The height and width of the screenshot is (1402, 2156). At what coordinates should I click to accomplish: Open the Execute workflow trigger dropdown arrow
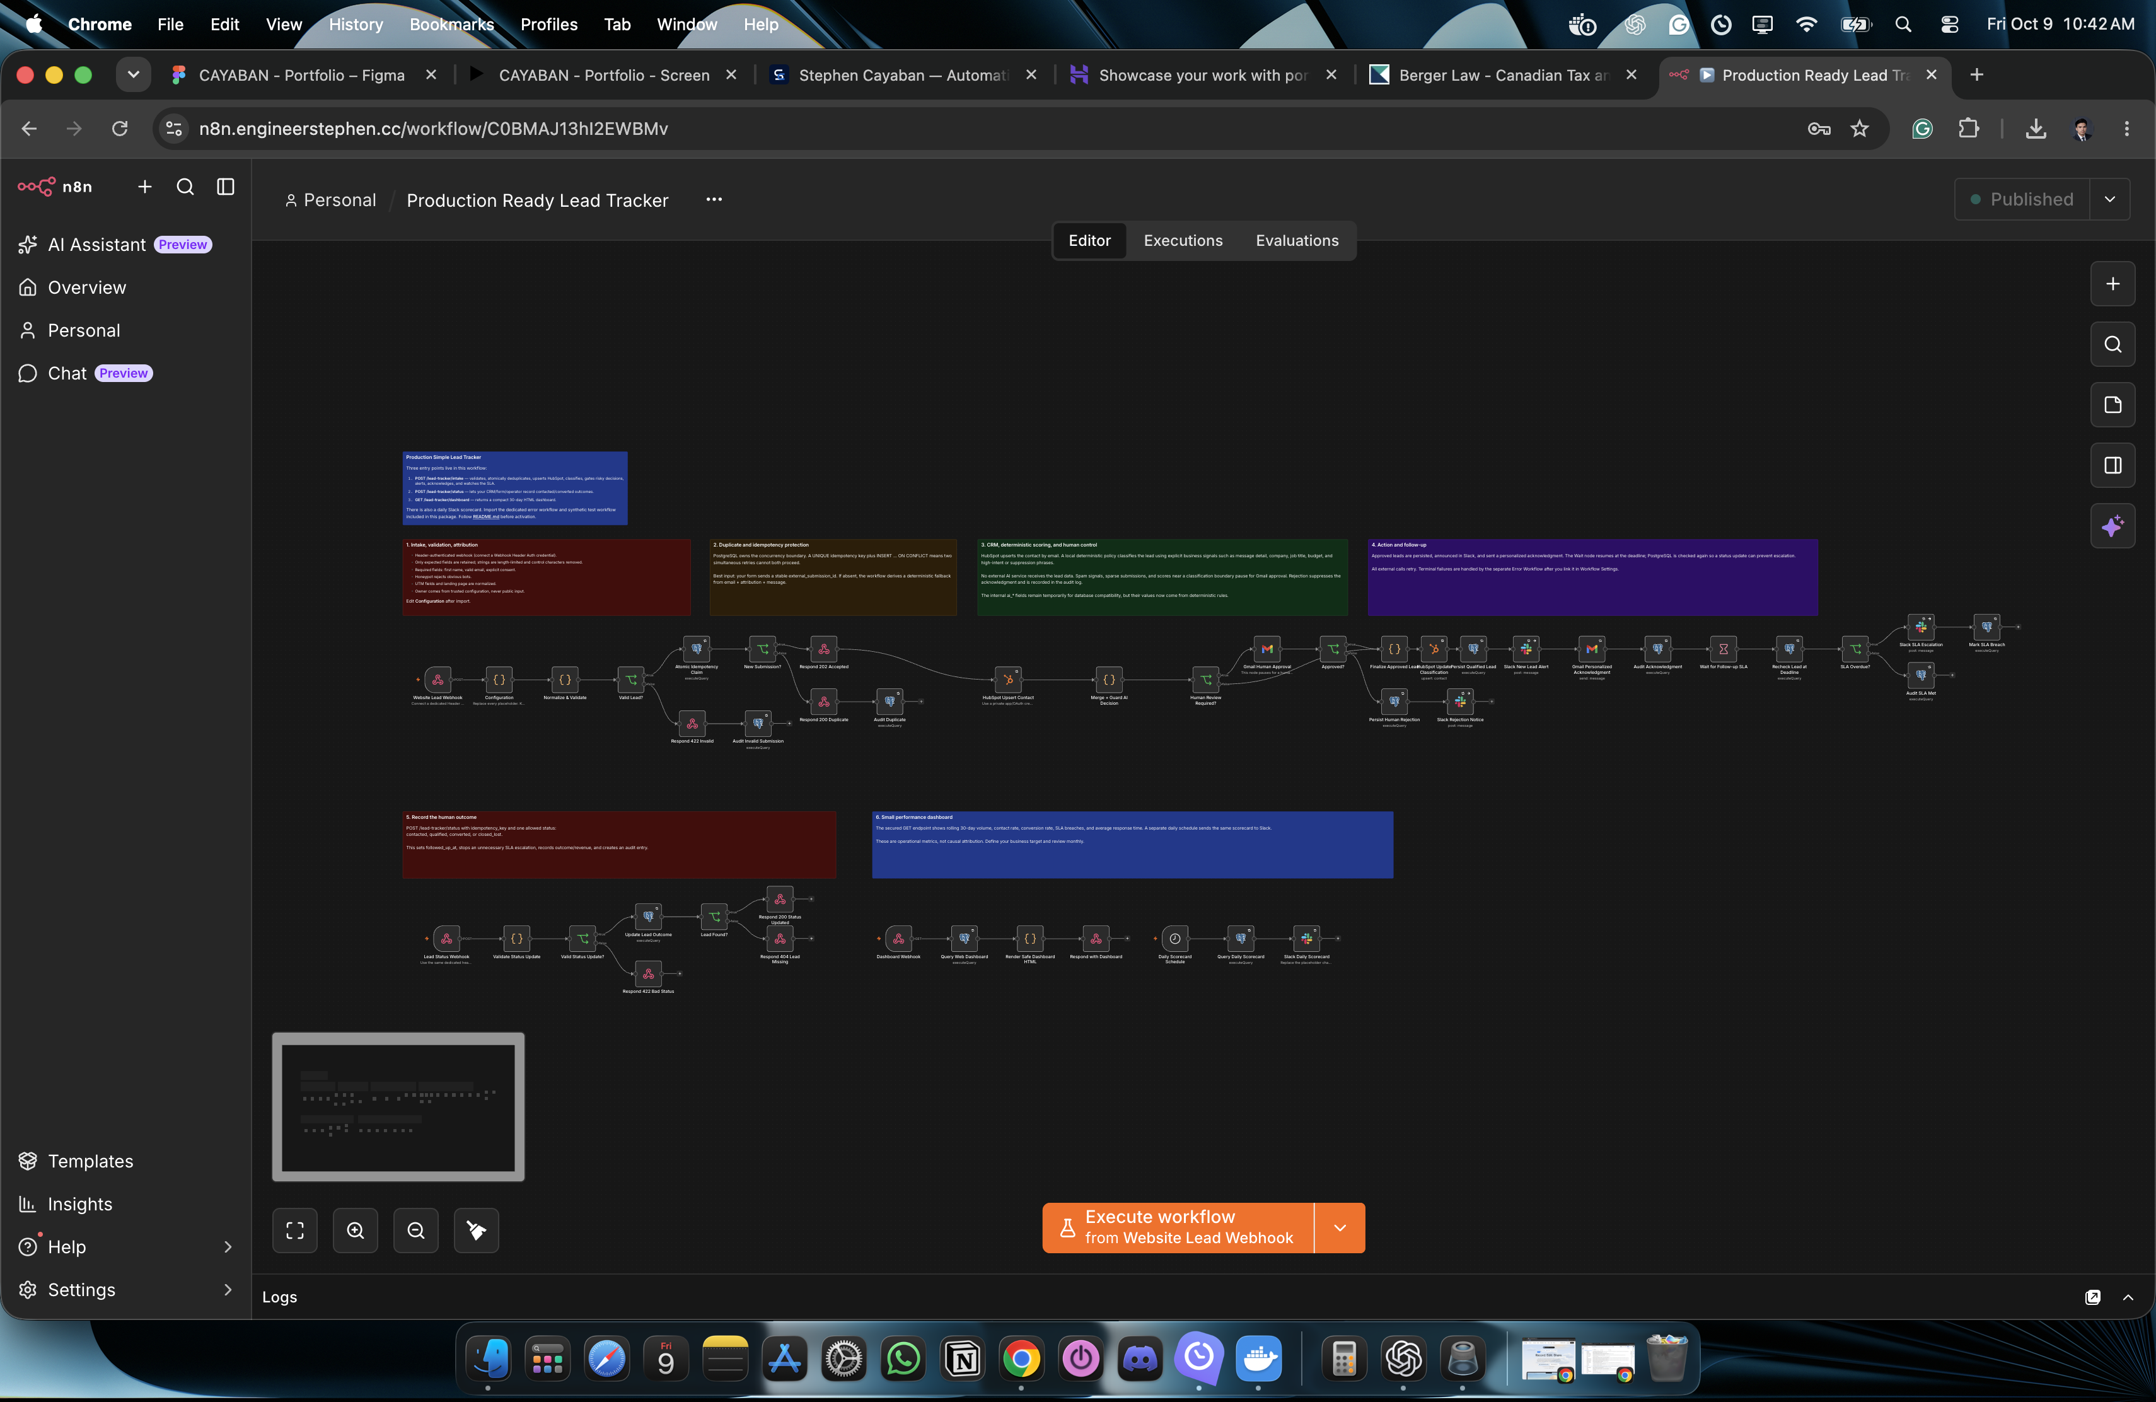[1340, 1228]
